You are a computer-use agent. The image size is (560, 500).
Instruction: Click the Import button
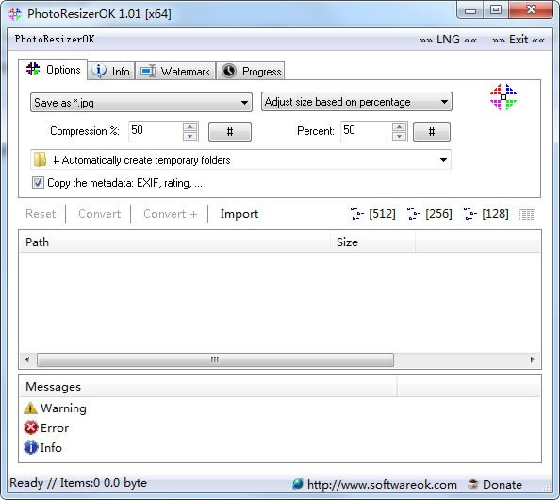pos(239,214)
